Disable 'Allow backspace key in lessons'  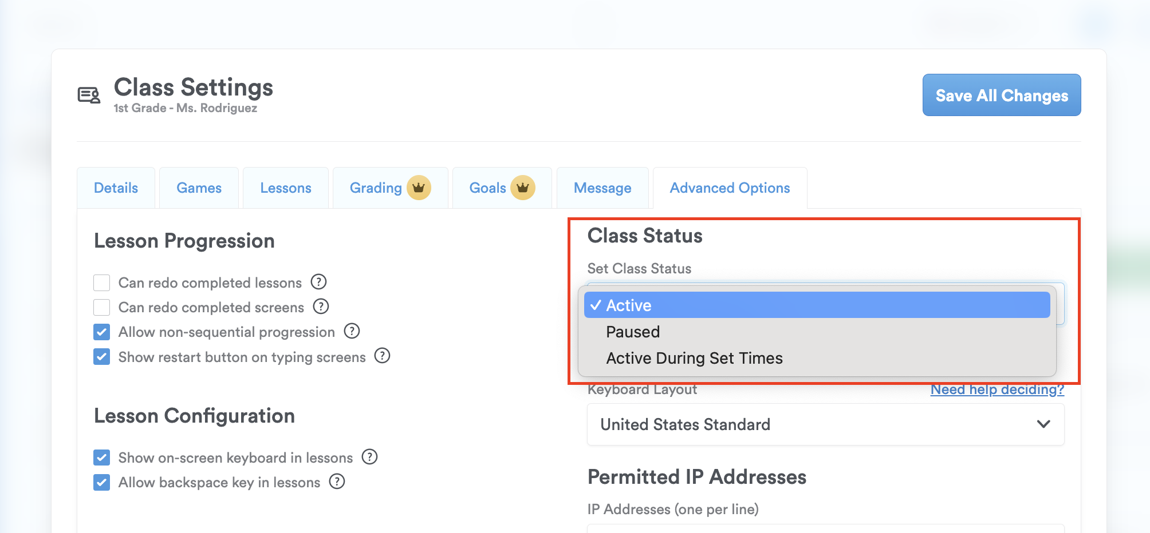click(102, 482)
